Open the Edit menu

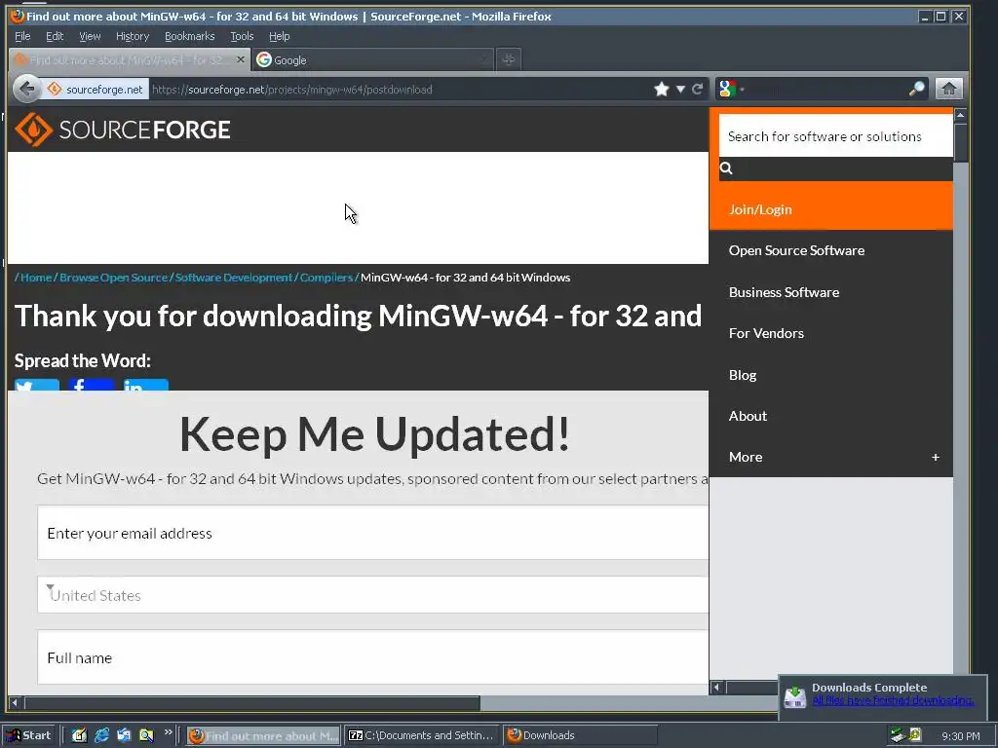click(x=55, y=36)
